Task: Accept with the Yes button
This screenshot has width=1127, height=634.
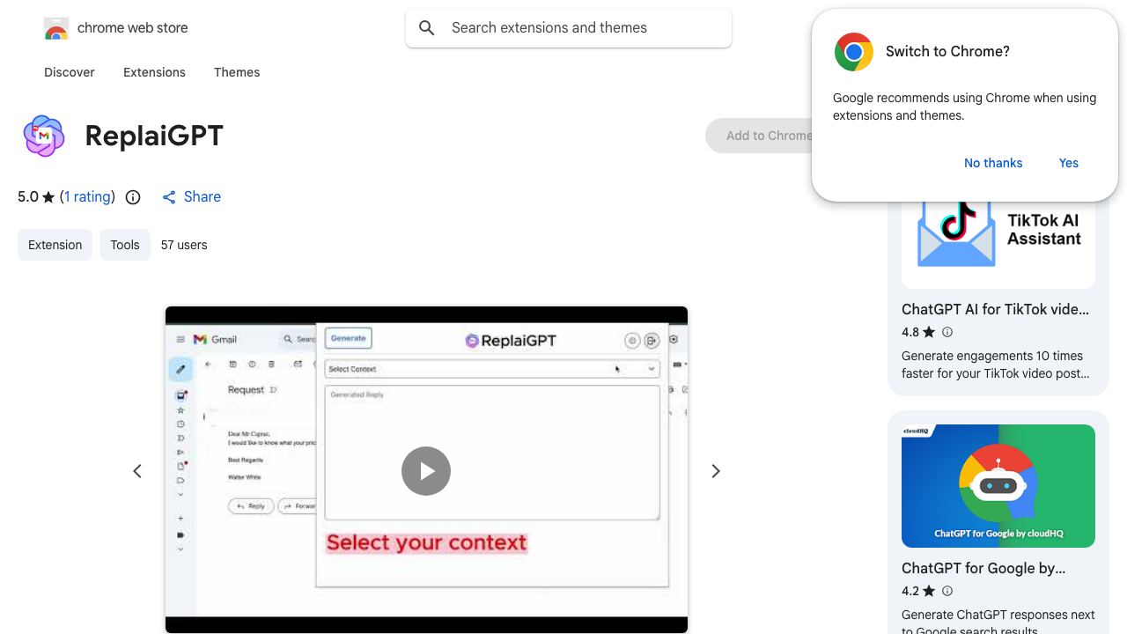Action: (1069, 163)
